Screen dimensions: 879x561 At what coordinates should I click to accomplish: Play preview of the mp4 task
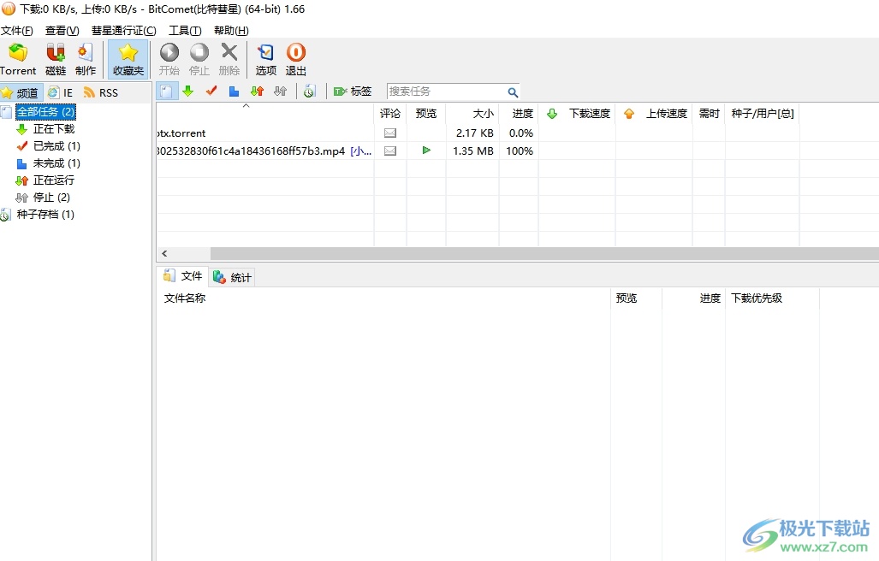click(x=426, y=150)
